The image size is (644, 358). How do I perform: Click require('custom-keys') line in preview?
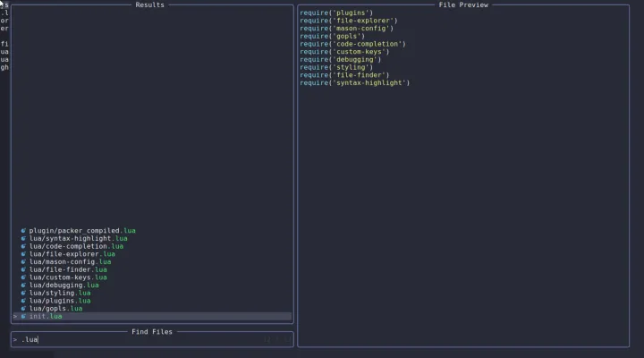coord(344,52)
